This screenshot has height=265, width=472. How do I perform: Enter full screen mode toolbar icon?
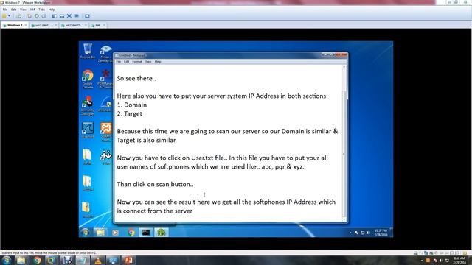click(69, 16)
